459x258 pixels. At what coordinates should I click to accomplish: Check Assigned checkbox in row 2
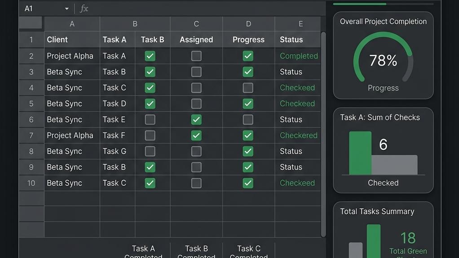tap(196, 56)
